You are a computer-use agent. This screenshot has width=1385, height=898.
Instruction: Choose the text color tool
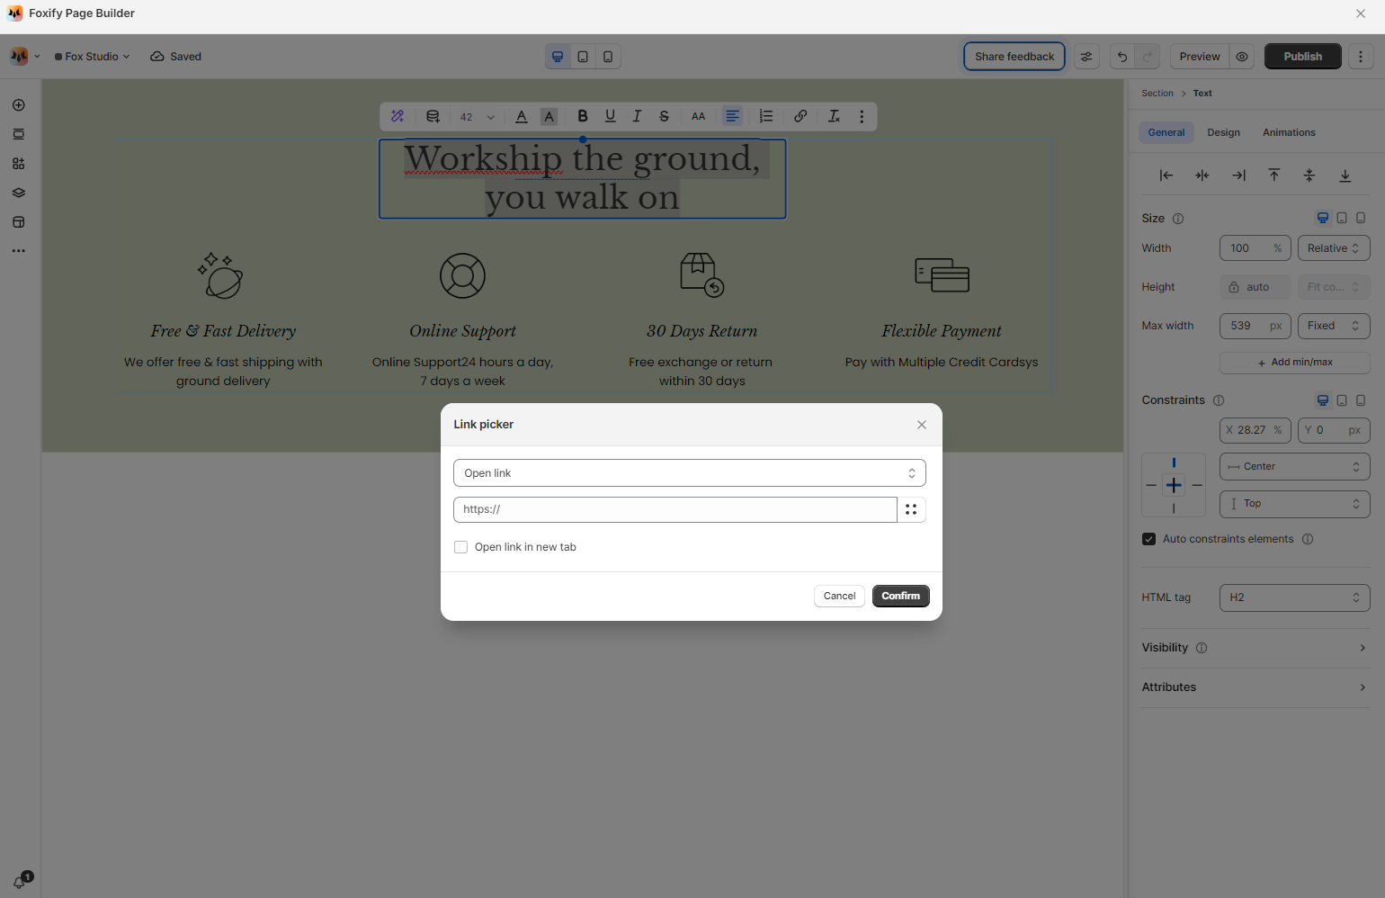522,116
